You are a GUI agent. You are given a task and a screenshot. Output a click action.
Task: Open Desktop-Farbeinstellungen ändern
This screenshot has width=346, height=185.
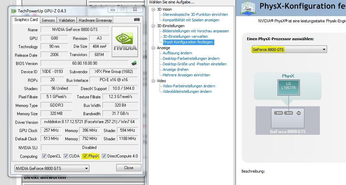pyautogui.click(x=191, y=58)
